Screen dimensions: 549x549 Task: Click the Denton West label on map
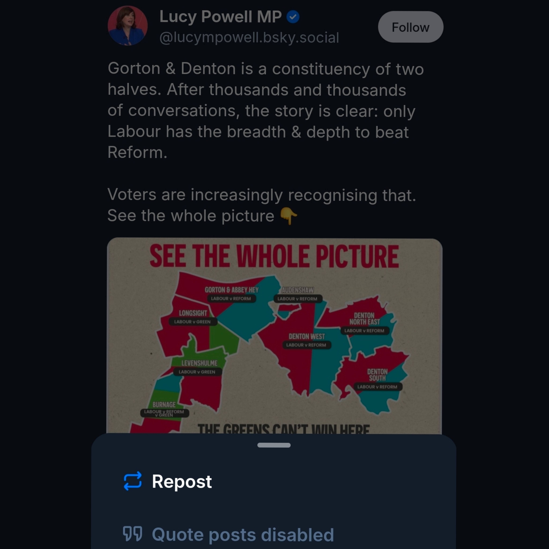pos(307,337)
